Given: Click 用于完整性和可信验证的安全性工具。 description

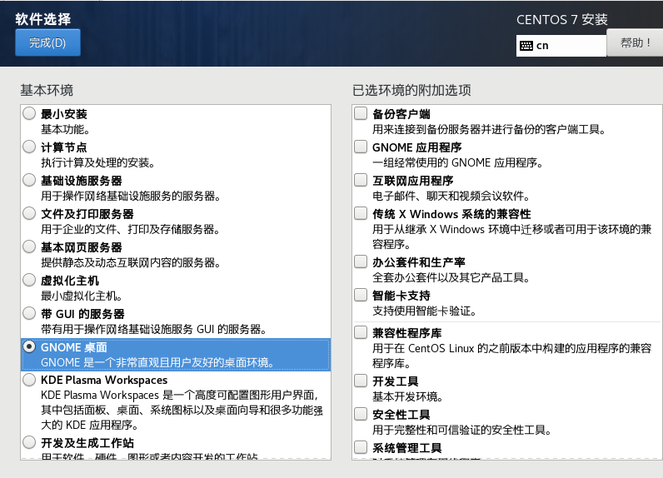Looking at the screenshot, I should coord(462,431).
